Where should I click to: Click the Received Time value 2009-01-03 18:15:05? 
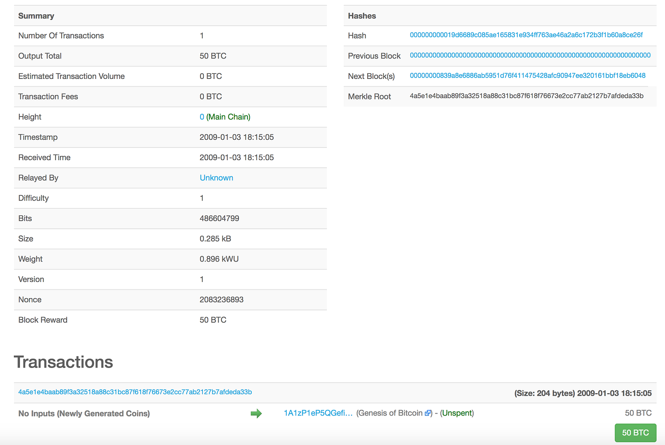click(x=237, y=158)
